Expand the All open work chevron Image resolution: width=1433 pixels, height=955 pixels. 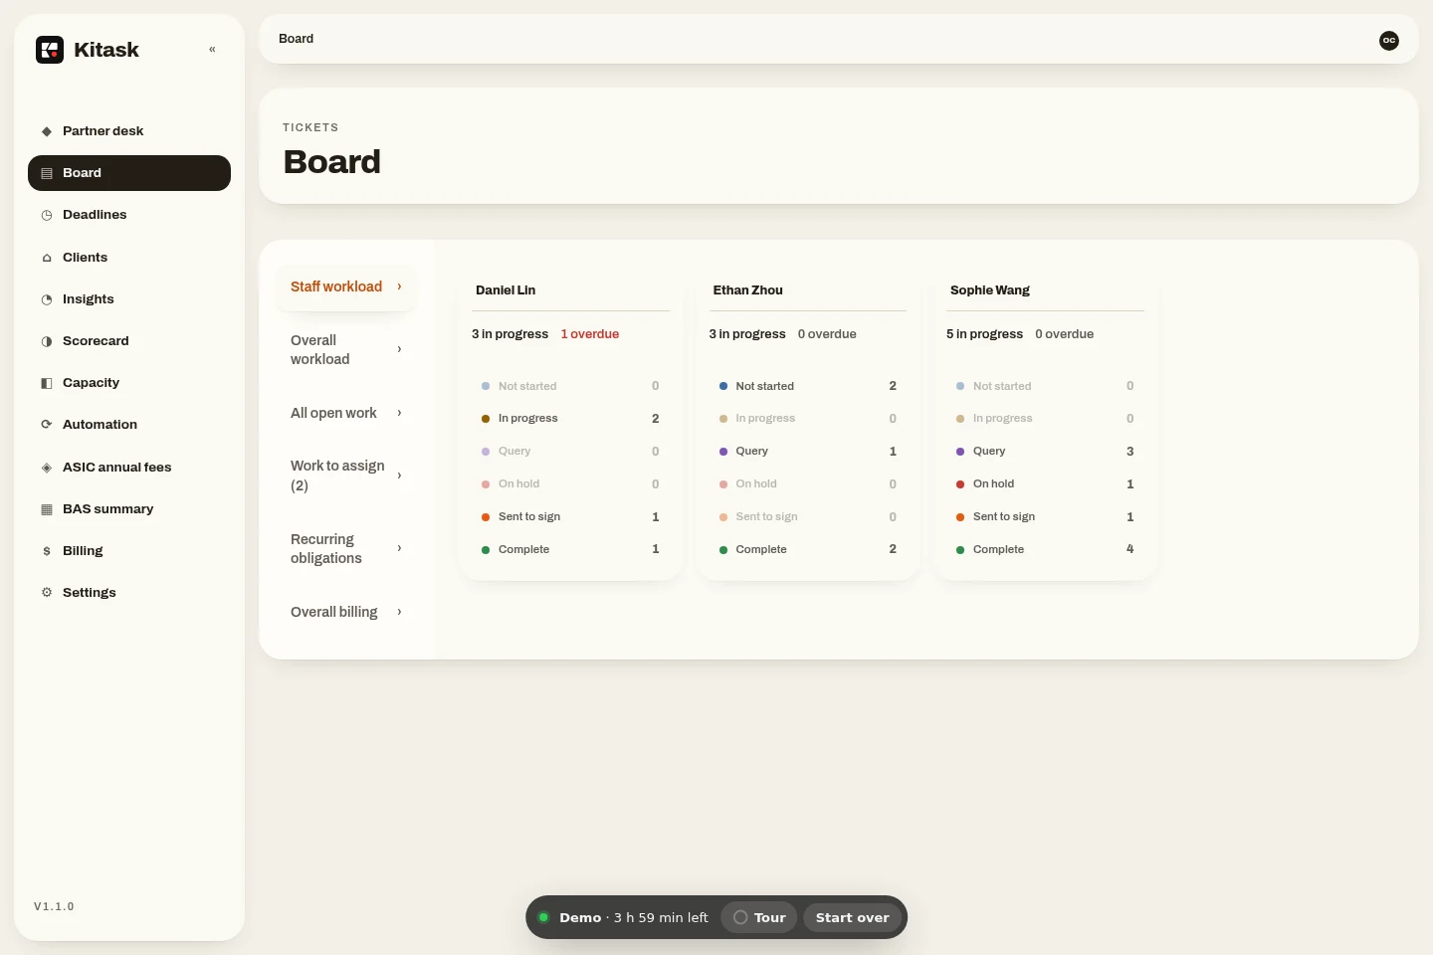click(400, 413)
